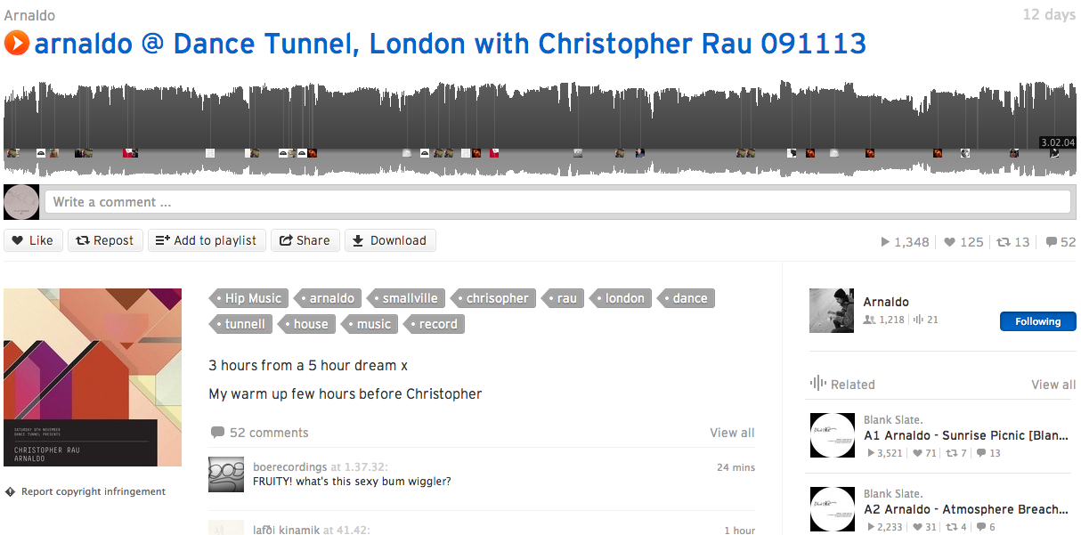Play the arnaldo Dance Tunnel track
This screenshot has height=535, width=1081.
[17, 43]
